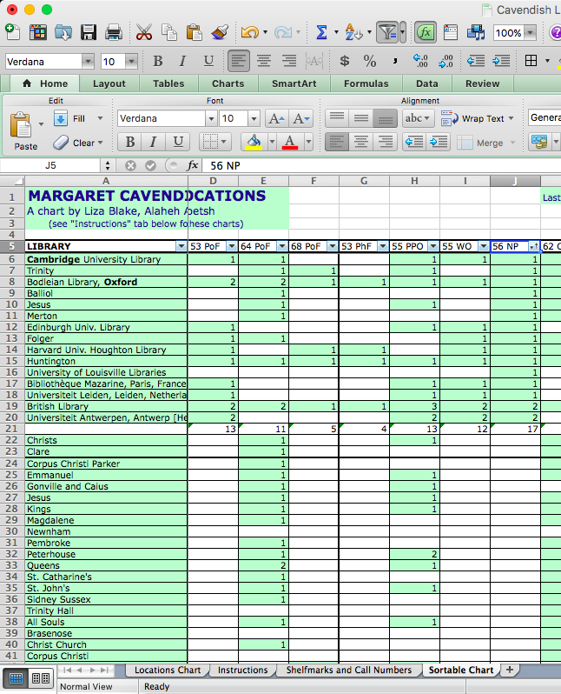Viewport: 561px width, 694px height.
Task: Open the Shelfmarks and Call Numbers sheet
Action: pos(349,671)
